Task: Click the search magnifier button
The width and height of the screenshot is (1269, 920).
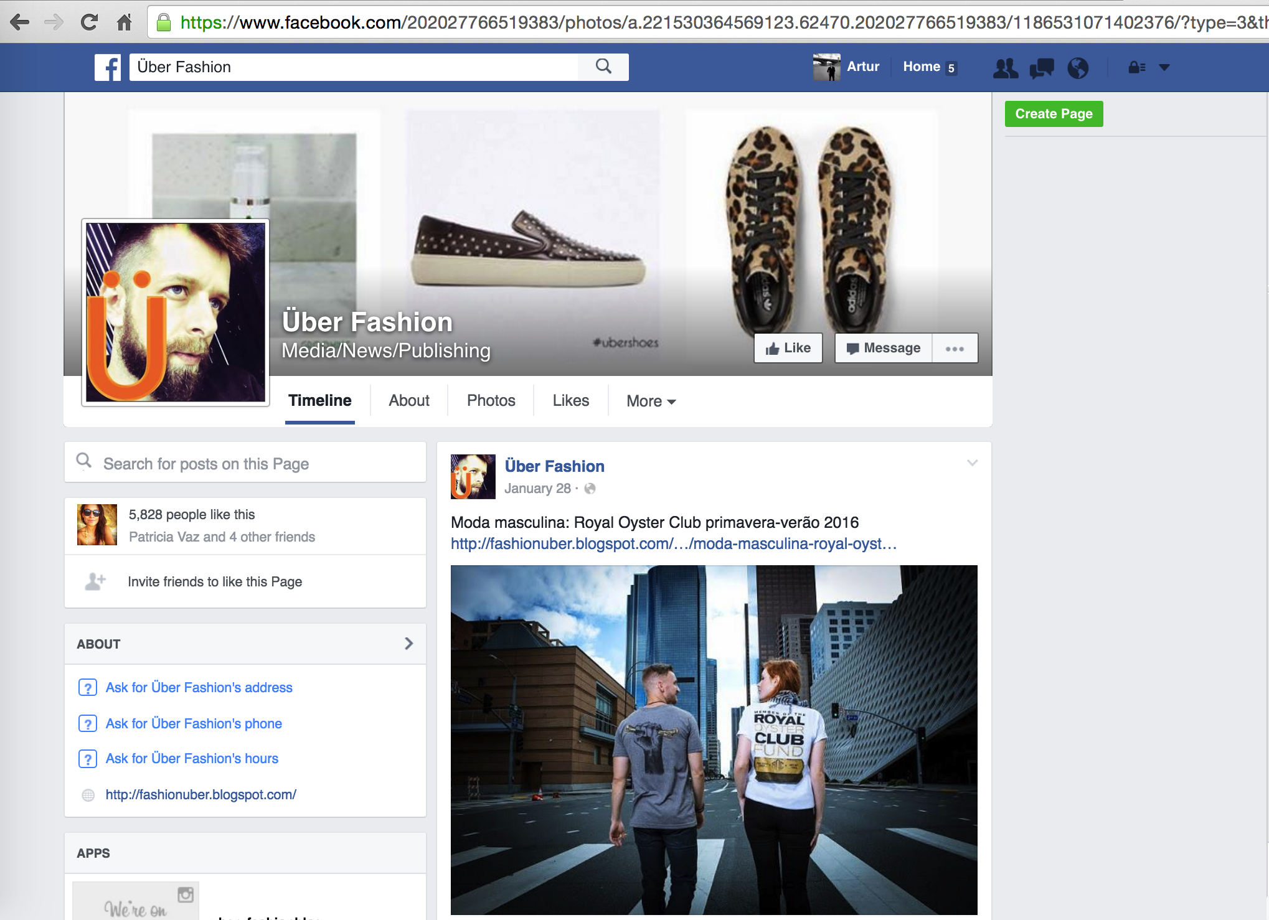Action: [x=603, y=67]
